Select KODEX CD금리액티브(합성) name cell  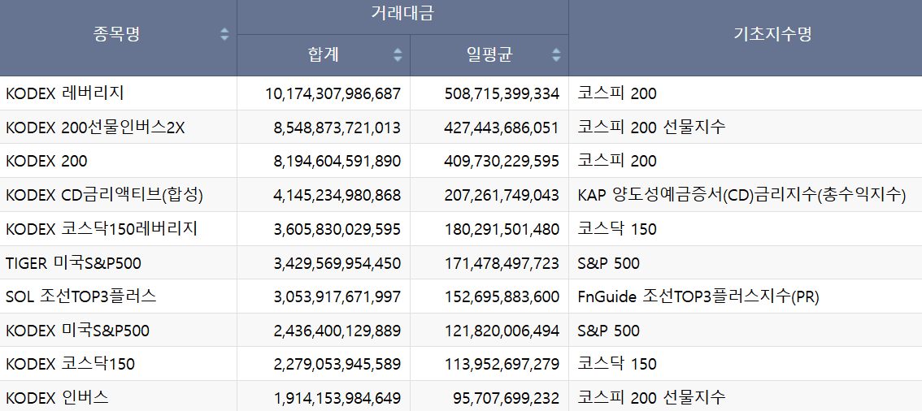104,195
